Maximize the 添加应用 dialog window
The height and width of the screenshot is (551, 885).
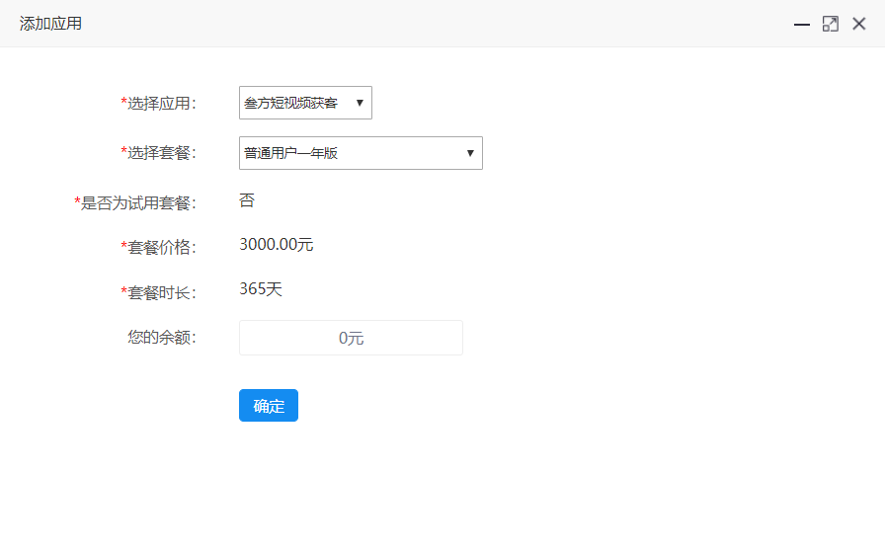[831, 25]
